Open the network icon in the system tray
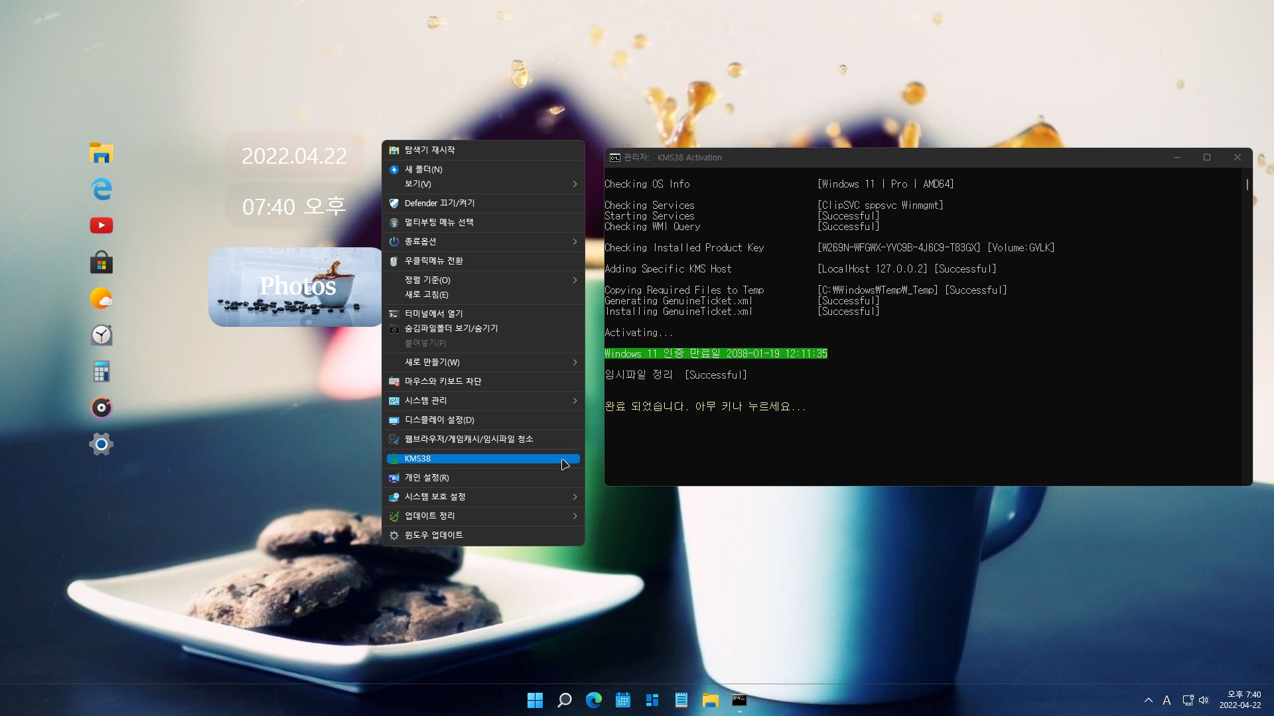 tap(1188, 700)
